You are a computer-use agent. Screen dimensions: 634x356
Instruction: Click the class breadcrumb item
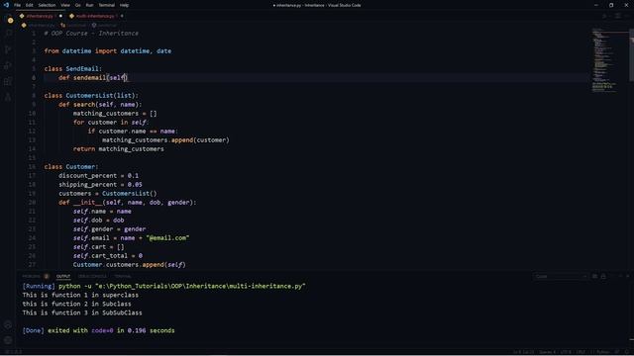coord(74,25)
